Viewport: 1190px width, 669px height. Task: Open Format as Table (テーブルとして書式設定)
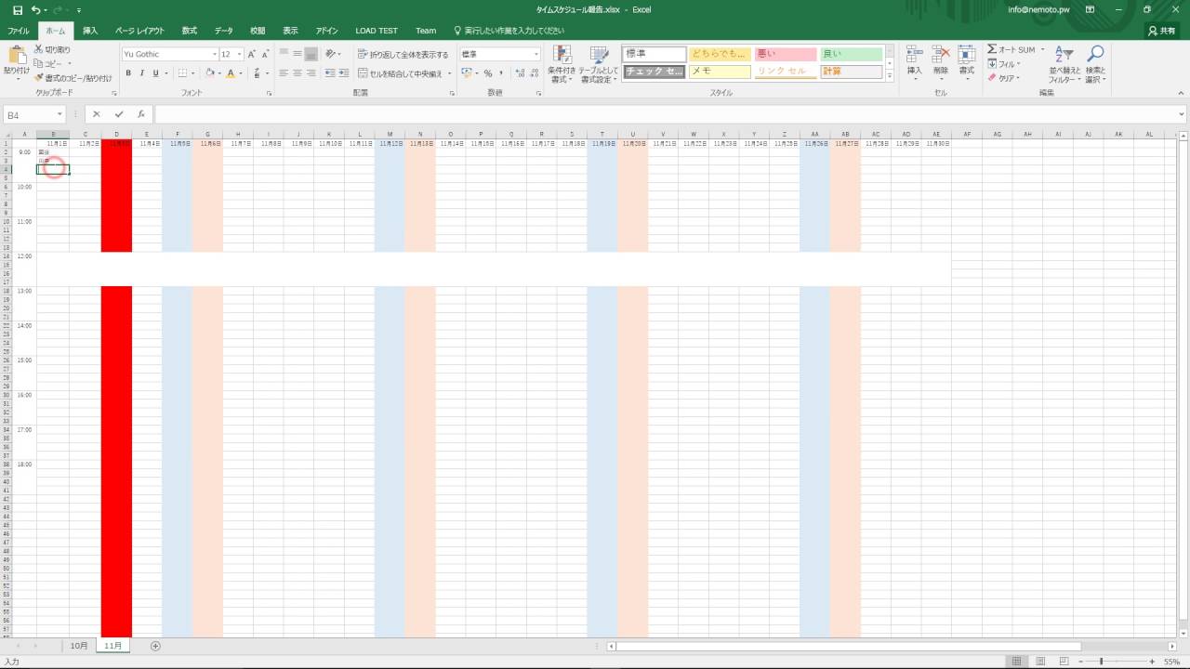click(598, 64)
